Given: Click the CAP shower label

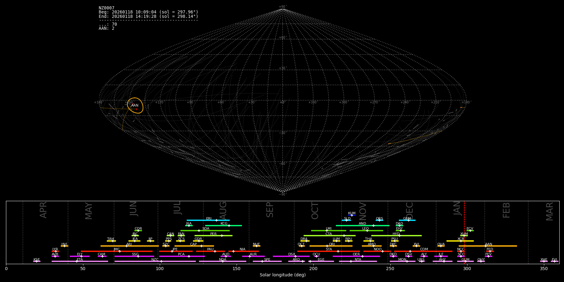Looking at the screenshot, I should point(194,244).
